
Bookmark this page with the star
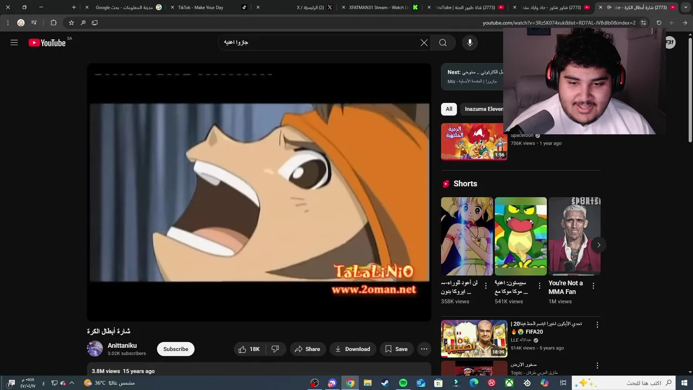click(x=71, y=23)
